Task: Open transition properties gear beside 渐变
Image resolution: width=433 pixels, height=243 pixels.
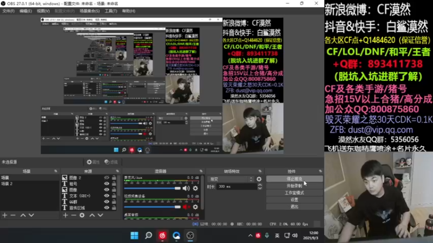Action: [x=259, y=179]
